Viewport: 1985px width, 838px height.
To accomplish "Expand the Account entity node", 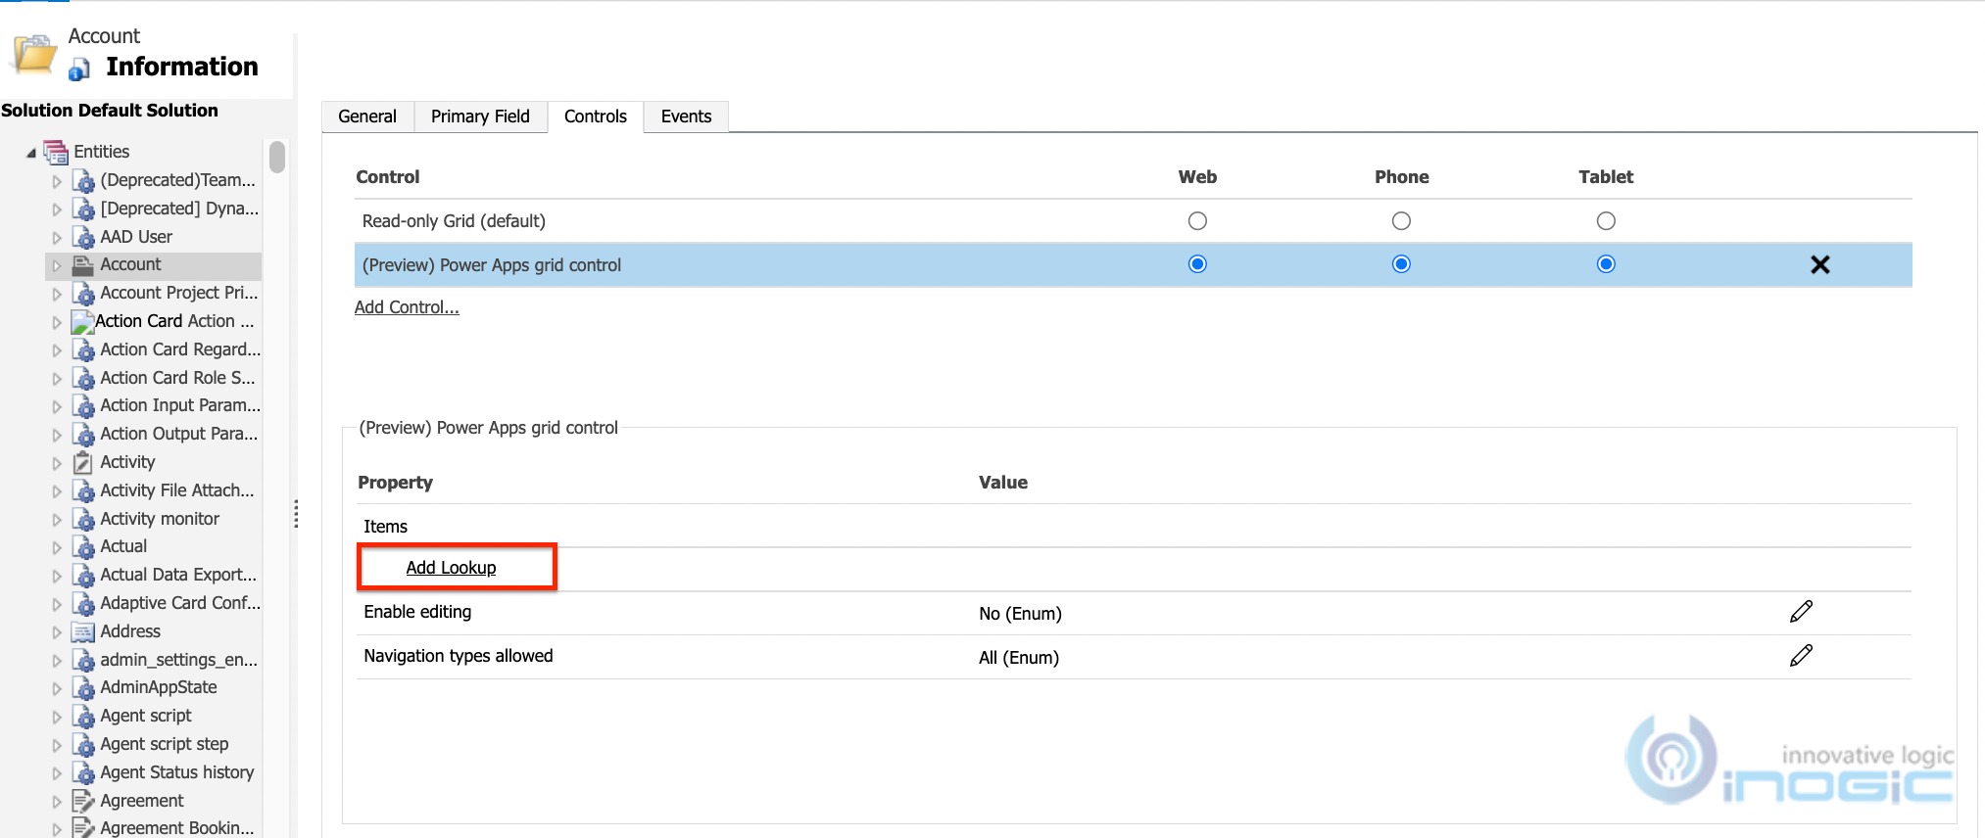I will click(57, 265).
